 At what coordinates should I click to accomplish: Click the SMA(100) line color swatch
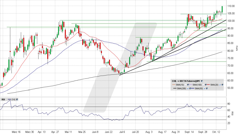[x=190, y=84]
